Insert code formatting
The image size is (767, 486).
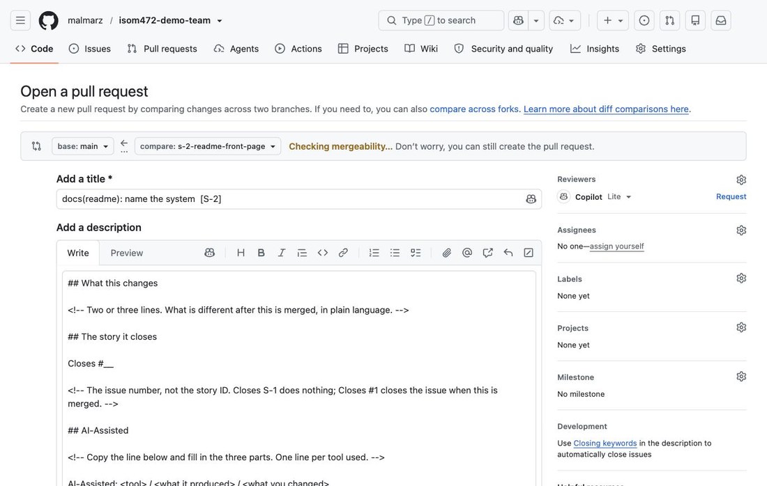point(323,253)
